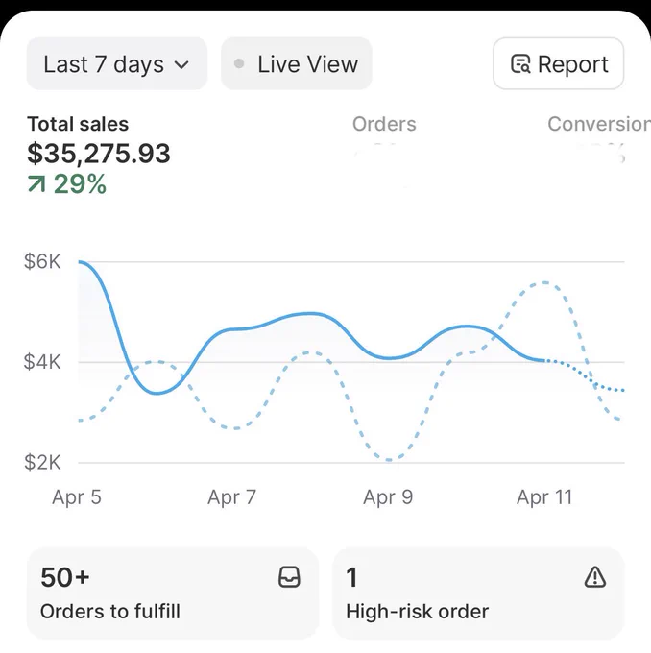
Task: Click the Apr 9 axis label
Action: point(388,497)
